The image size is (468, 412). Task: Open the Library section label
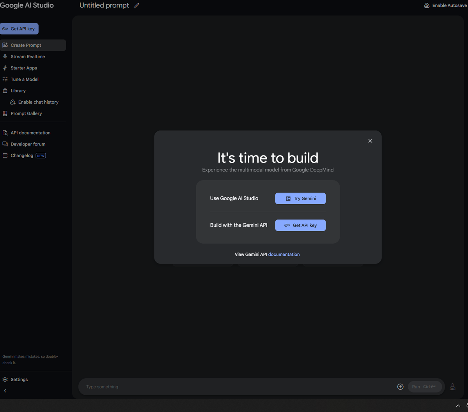[18, 90]
